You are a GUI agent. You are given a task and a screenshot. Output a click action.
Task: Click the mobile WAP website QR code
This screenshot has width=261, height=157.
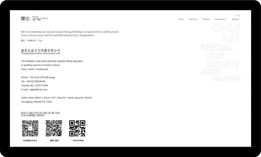pyautogui.click(x=77, y=128)
